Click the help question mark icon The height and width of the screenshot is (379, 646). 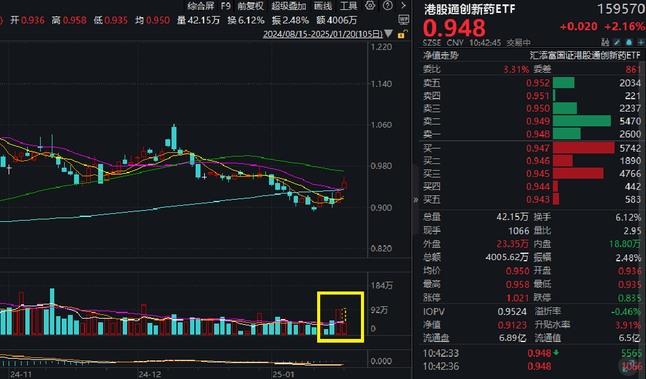click(x=386, y=6)
